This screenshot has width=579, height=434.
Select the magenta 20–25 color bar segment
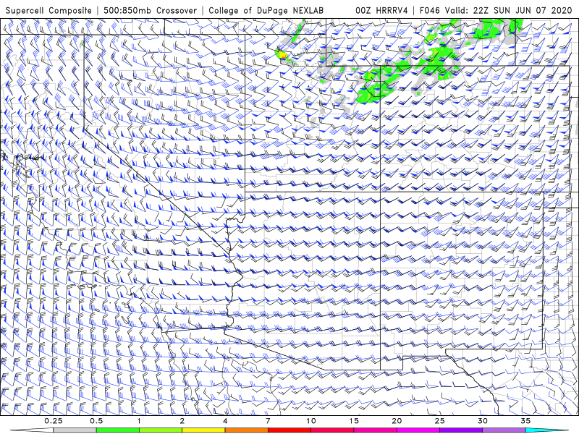point(418,430)
